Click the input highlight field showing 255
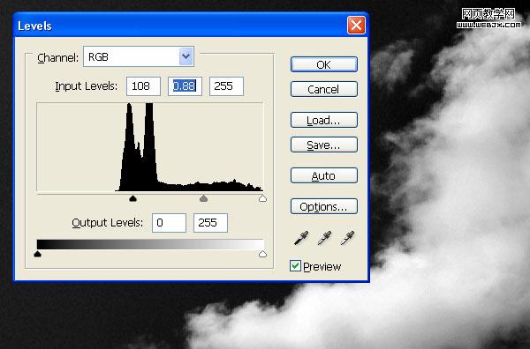The width and height of the screenshot is (530, 349). pyautogui.click(x=226, y=86)
